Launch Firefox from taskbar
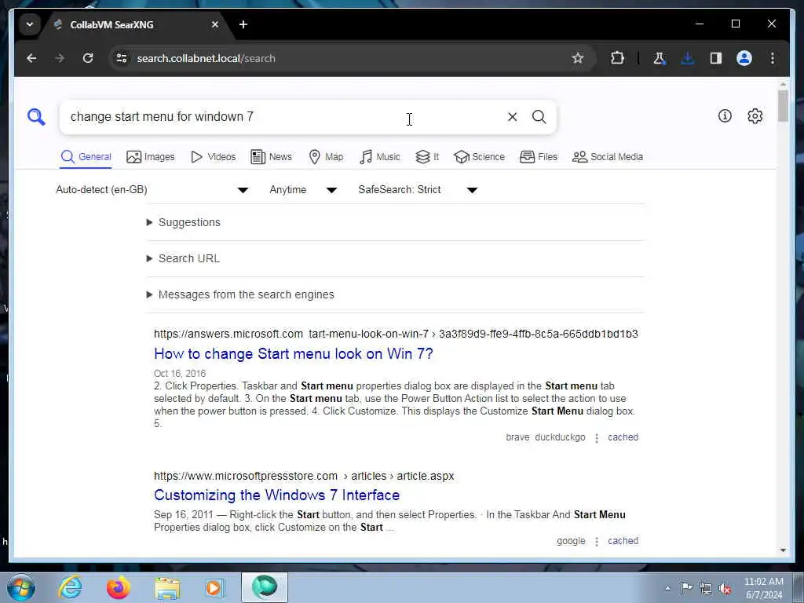Viewport: 804px width, 603px height. pos(118,587)
